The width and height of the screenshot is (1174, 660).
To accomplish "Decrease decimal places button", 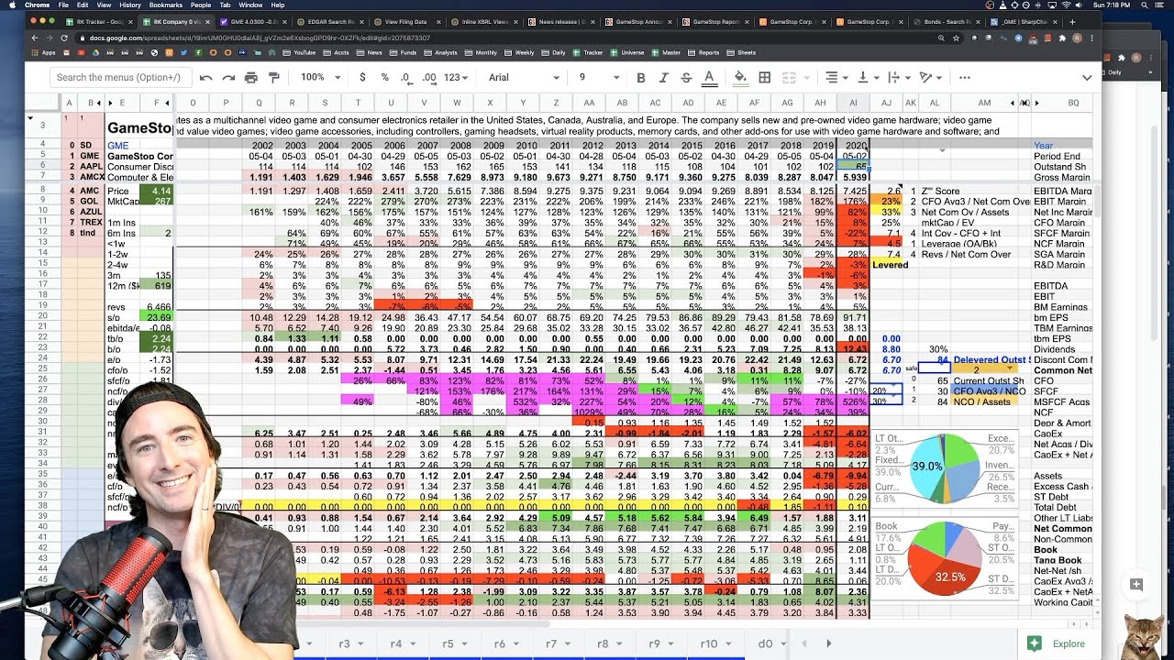I will coord(406,78).
